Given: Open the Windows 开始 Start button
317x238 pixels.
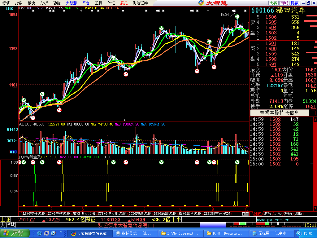Looking at the screenshot, I should [x=15, y=233].
